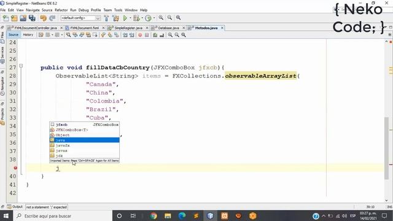Click the Find Previous Occurrence icon
393x221 pixels.
75,35
